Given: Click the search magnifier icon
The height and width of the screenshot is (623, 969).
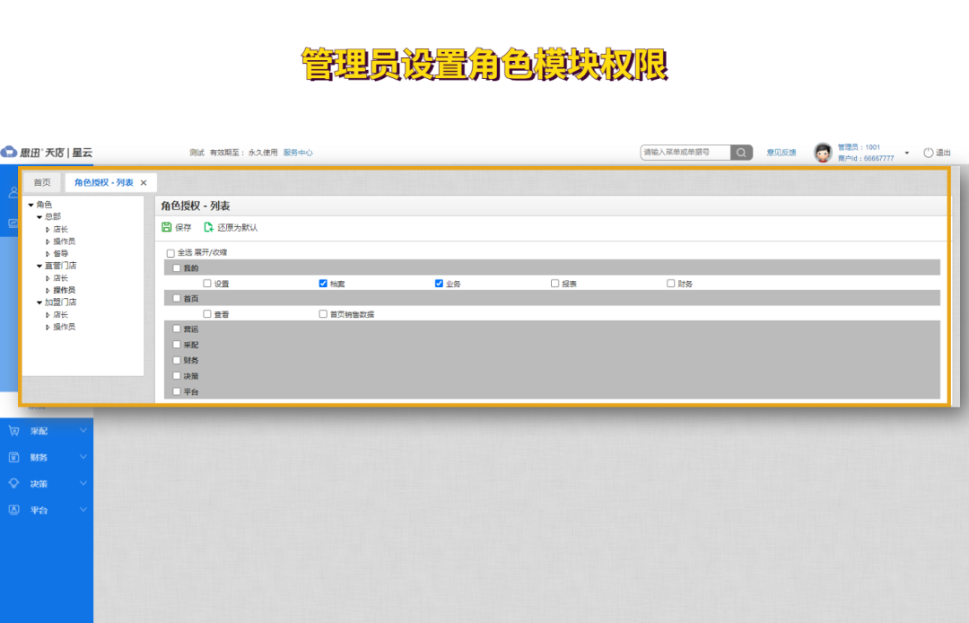Looking at the screenshot, I should coord(741,153).
